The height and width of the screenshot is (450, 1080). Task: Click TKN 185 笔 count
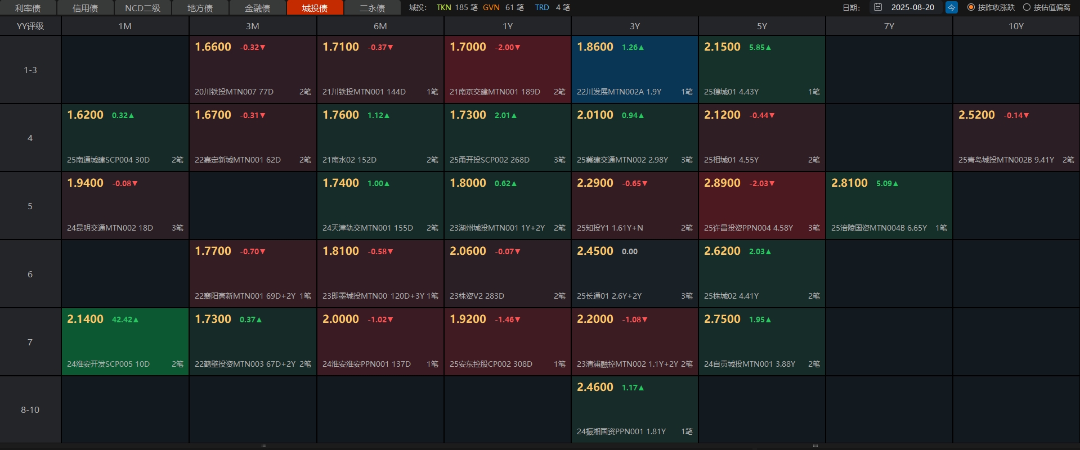coord(457,7)
